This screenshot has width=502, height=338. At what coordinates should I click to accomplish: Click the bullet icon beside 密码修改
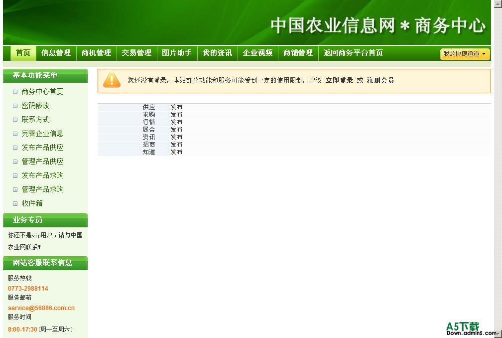15,106
